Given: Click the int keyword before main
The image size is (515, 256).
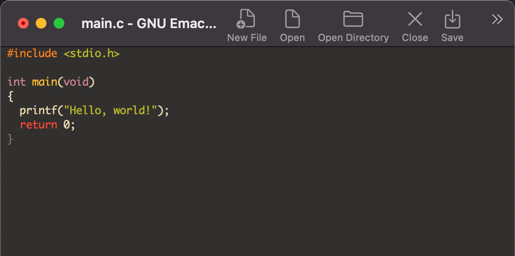Looking at the screenshot, I should (17, 82).
